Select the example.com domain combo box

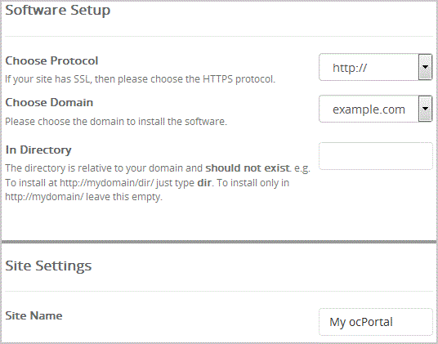pos(375,109)
